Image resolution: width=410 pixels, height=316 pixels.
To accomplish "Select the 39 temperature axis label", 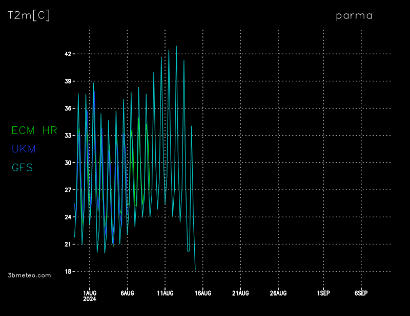I will (68, 81).
